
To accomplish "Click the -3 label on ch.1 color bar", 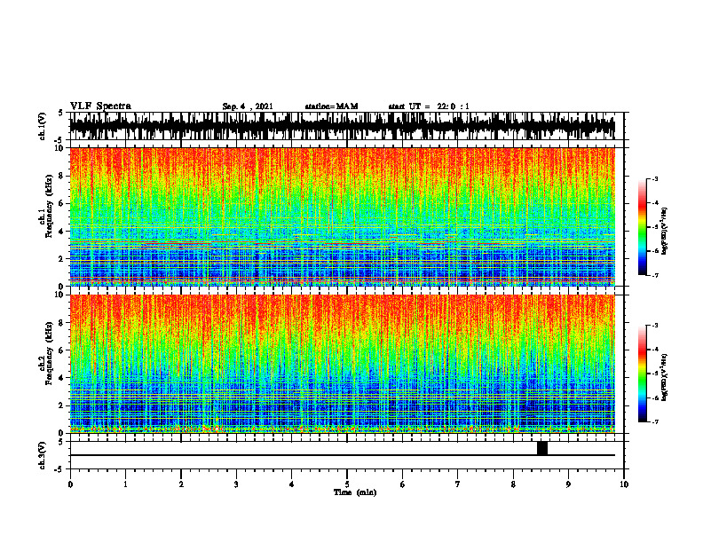I will pyautogui.click(x=655, y=178).
